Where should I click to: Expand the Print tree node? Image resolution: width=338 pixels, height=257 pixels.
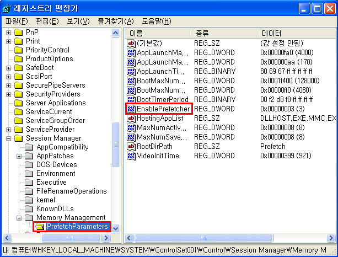[8, 41]
